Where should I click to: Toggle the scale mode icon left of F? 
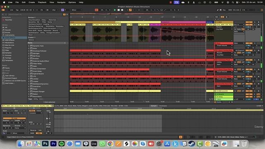[63, 10]
